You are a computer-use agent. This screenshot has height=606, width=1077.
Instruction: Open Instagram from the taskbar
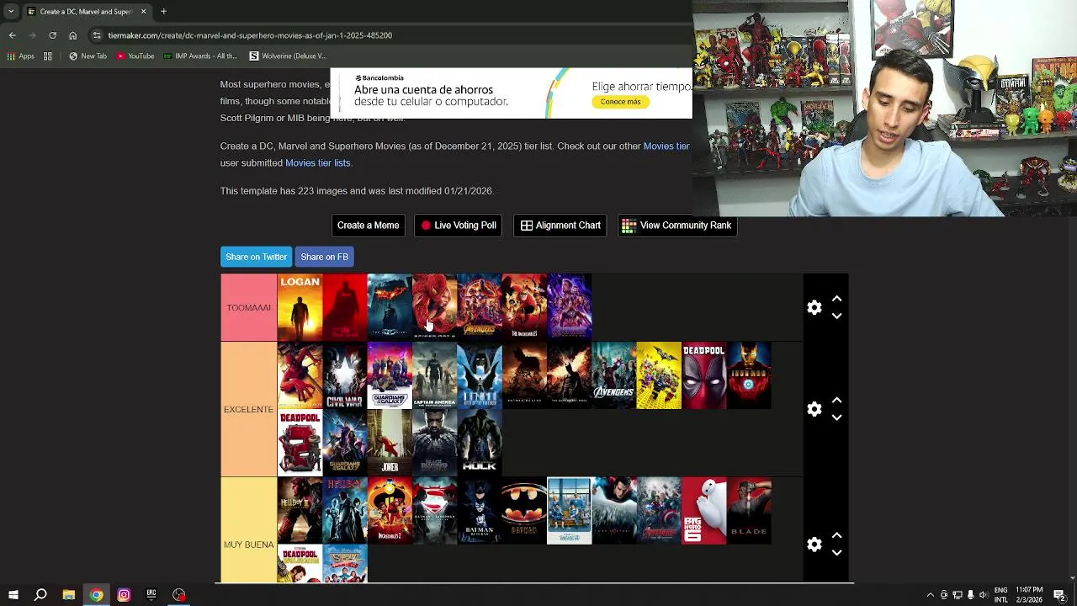coord(124,595)
